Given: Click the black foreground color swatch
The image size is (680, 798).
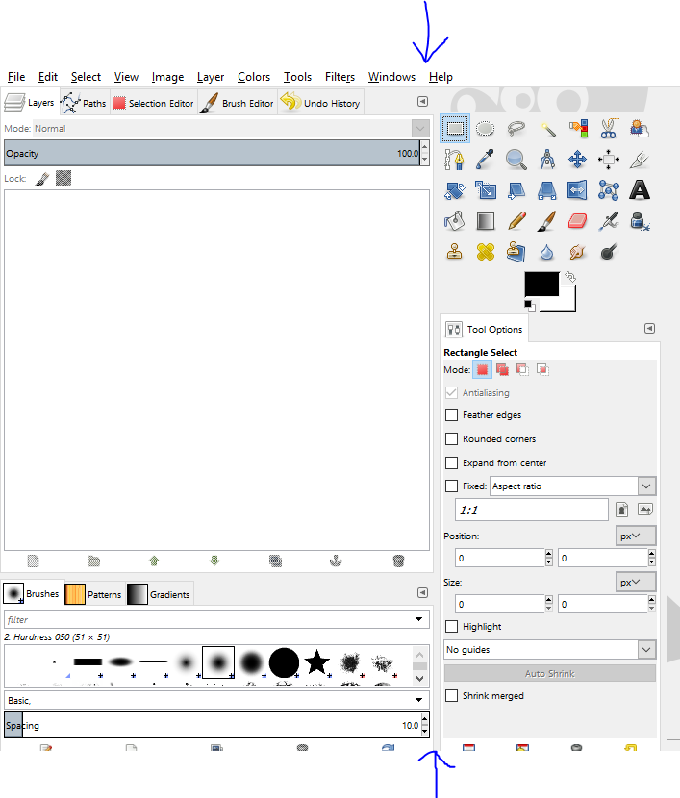Looking at the screenshot, I should point(541,285).
